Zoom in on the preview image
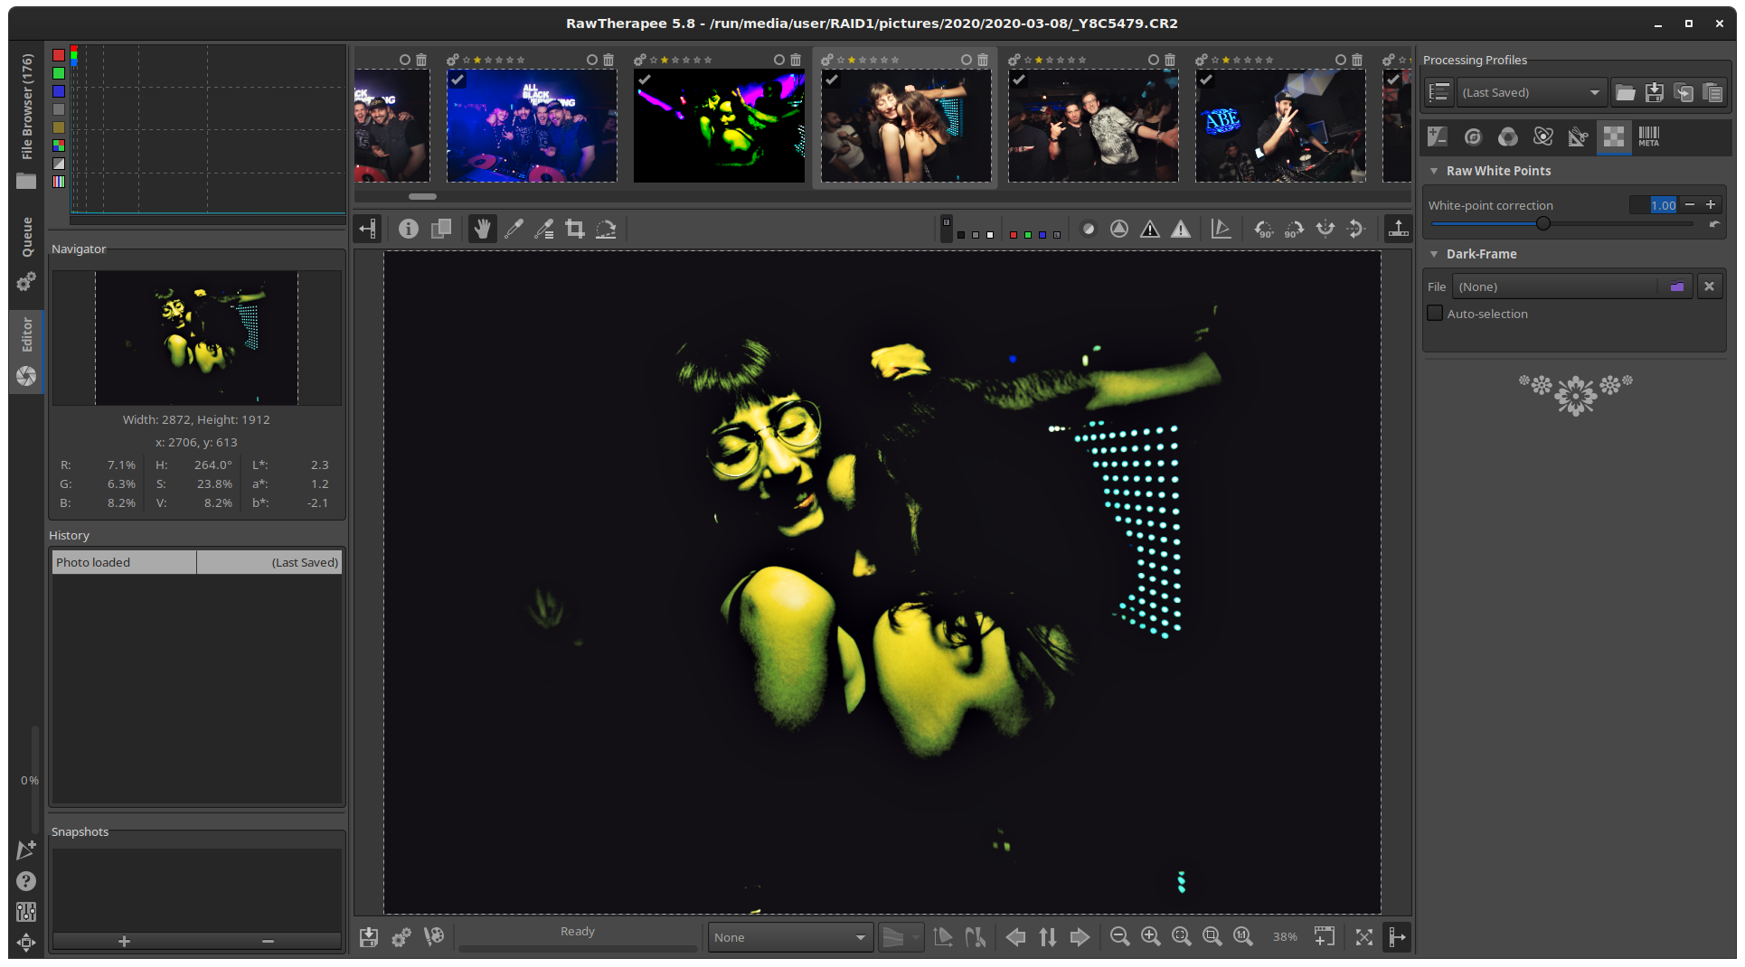Screen dimensions: 1745x967 coord(1150,937)
